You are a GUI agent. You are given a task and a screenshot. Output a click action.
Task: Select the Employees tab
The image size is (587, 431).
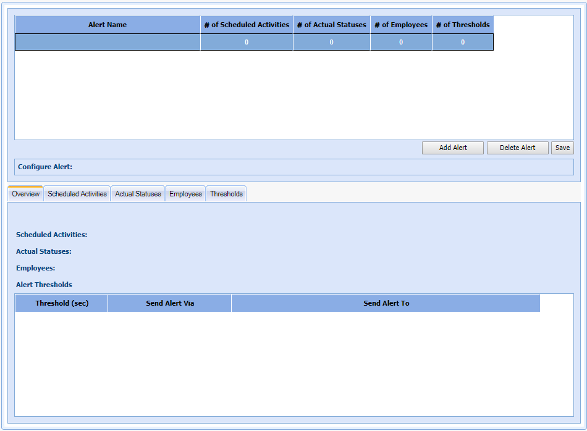pos(185,194)
